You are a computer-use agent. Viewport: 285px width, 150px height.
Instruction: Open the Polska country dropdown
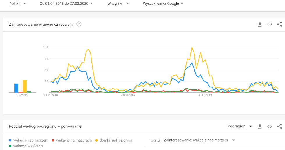[x=18, y=4]
